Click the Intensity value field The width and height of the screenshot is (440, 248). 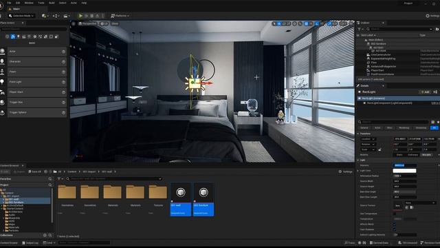pyautogui.click(x=404, y=165)
